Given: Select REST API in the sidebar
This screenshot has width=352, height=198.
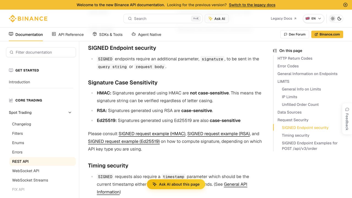Looking at the screenshot, I should point(43,161).
